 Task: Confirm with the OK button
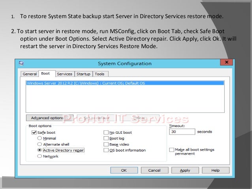point(124,170)
